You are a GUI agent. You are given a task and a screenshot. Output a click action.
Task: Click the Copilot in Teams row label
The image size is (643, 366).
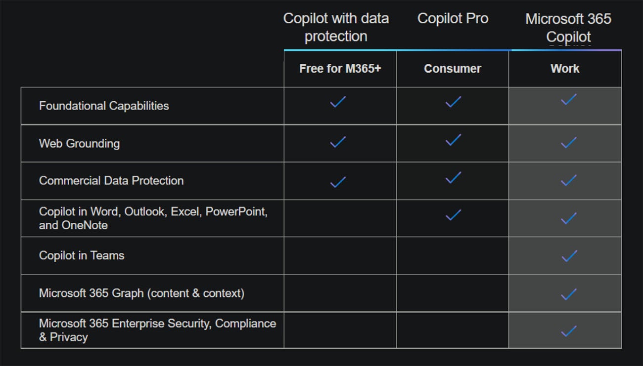point(82,255)
